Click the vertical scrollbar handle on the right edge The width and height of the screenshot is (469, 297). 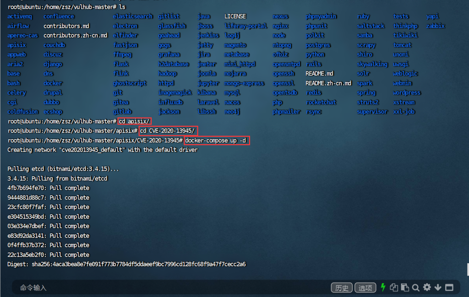click(468, 270)
